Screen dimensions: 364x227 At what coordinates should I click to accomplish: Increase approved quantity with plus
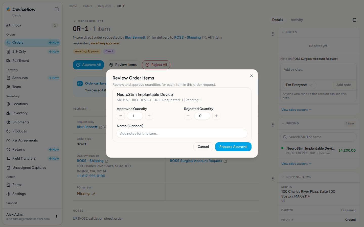pos(149,116)
